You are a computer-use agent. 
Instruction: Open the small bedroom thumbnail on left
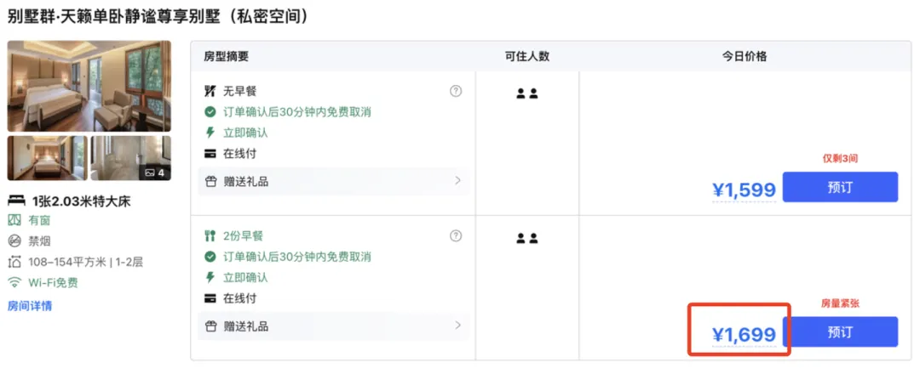[x=47, y=158]
